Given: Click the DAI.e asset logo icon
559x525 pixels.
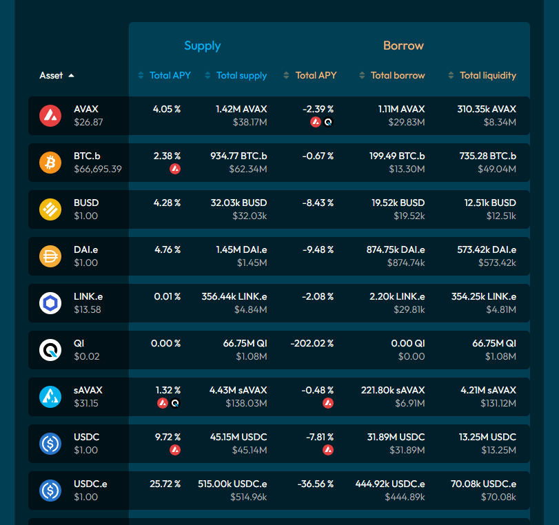Looking at the screenshot, I should point(50,256).
